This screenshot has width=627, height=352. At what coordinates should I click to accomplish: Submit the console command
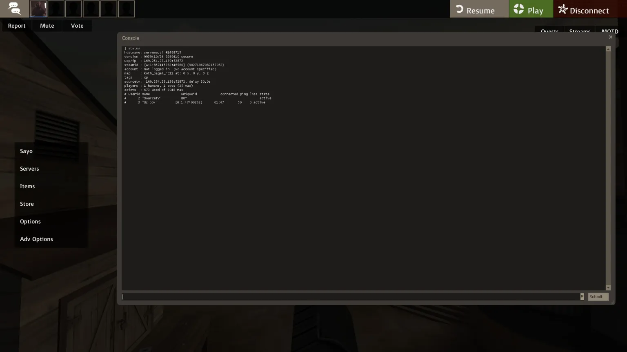tap(598, 297)
